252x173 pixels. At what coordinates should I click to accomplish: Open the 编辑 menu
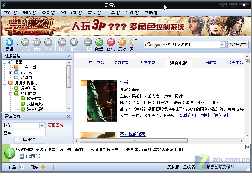click(x=30, y=13)
